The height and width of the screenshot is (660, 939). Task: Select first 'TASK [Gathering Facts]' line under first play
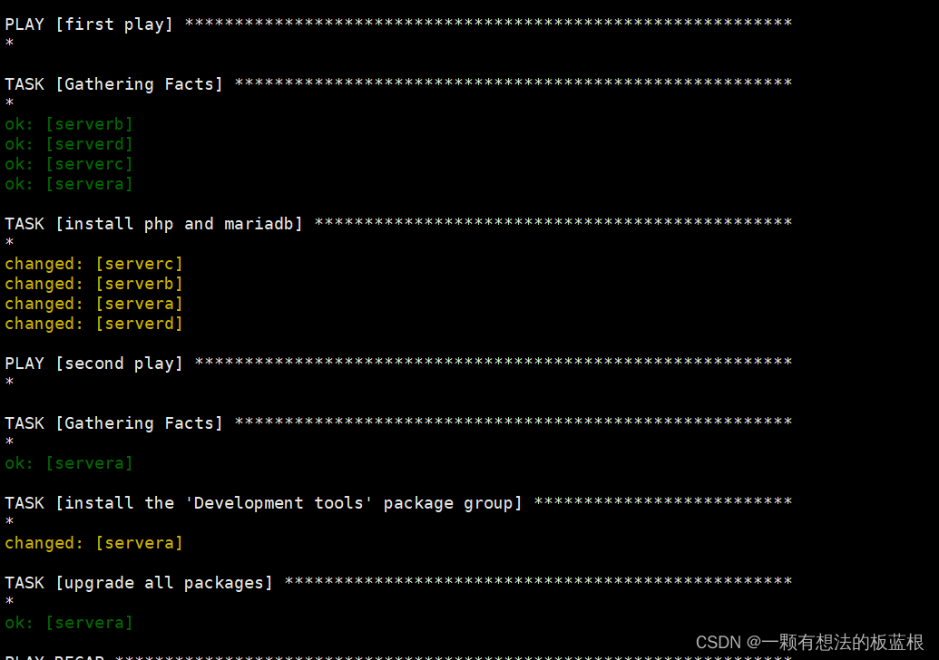click(x=399, y=84)
